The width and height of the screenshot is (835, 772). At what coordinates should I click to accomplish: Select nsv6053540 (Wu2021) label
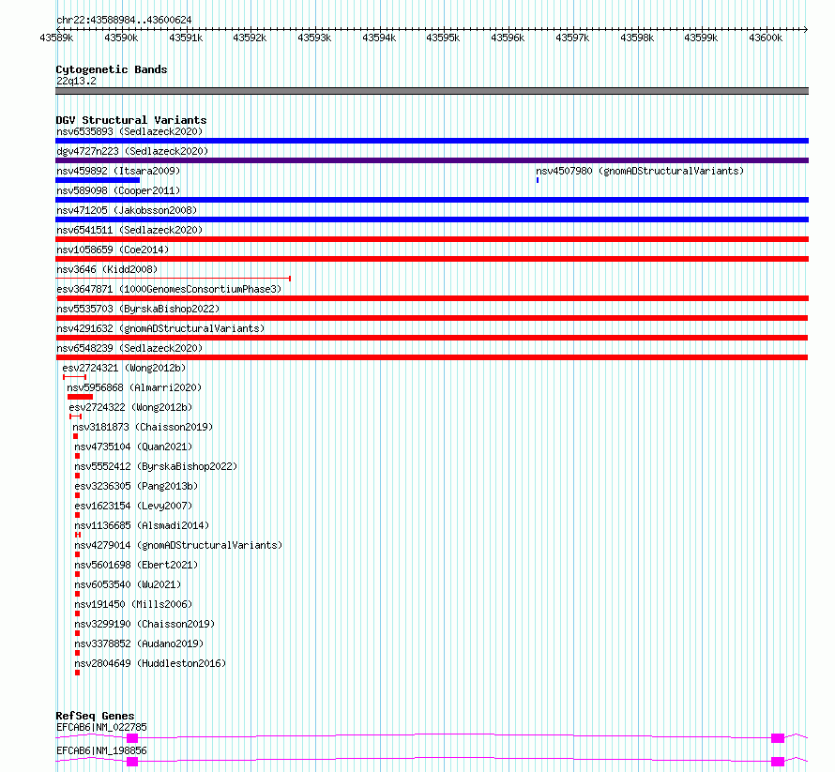(x=128, y=584)
